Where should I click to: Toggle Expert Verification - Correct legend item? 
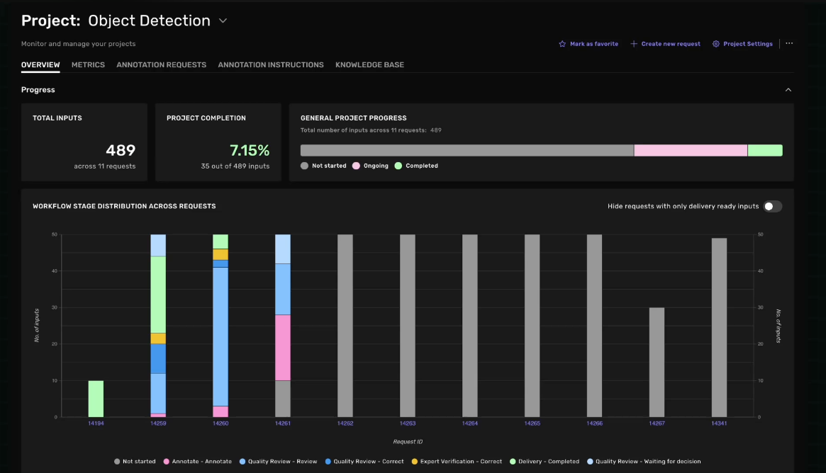pos(457,462)
